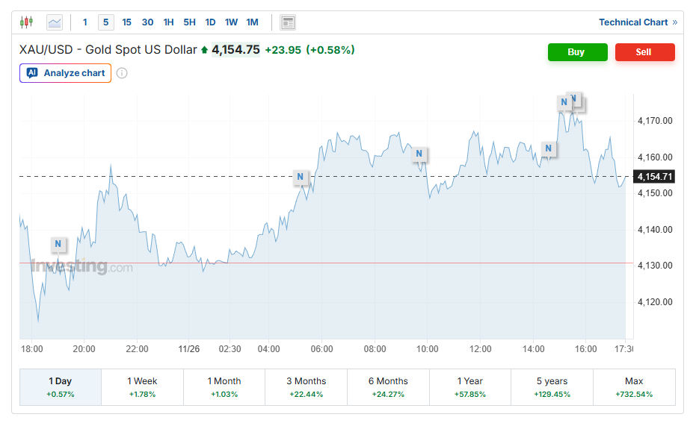Open the news marker near 06:00

click(x=300, y=177)
